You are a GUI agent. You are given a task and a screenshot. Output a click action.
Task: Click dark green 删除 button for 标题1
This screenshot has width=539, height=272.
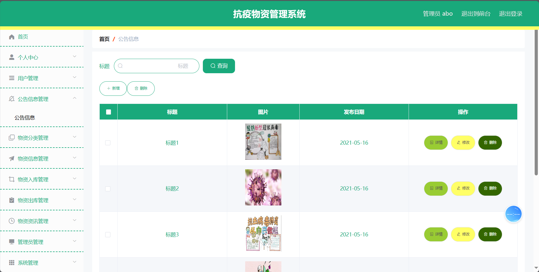coord(490,143)
